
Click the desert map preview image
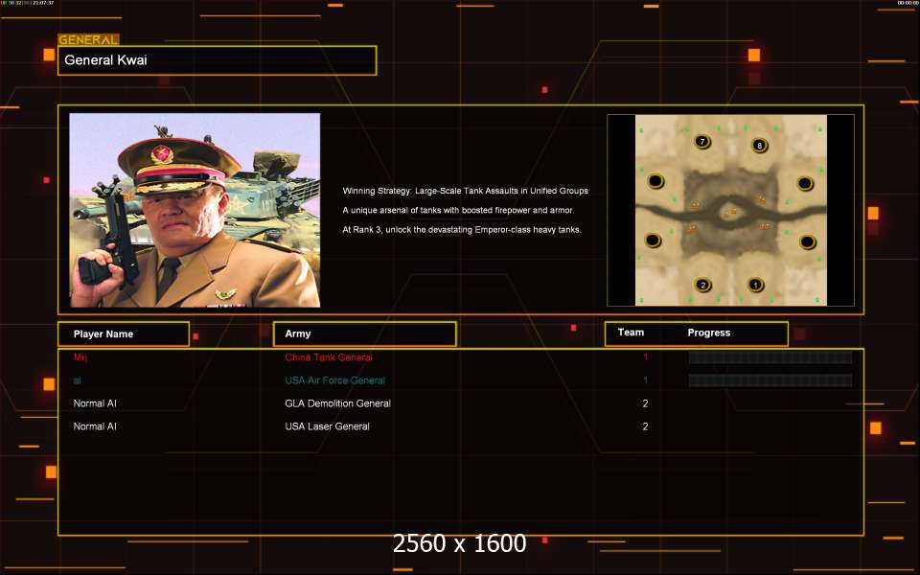coord(730,210)
